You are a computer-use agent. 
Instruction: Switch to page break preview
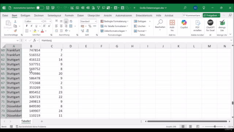click(x=198, y=126)
